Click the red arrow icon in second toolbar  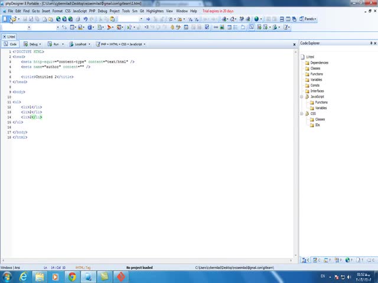coord(109,27)
